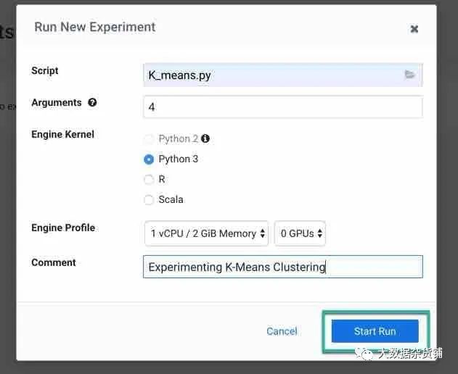Viewport: 458px width, 374px height.
Task: Open the script file browser folder icon
Action: [409, 75]
